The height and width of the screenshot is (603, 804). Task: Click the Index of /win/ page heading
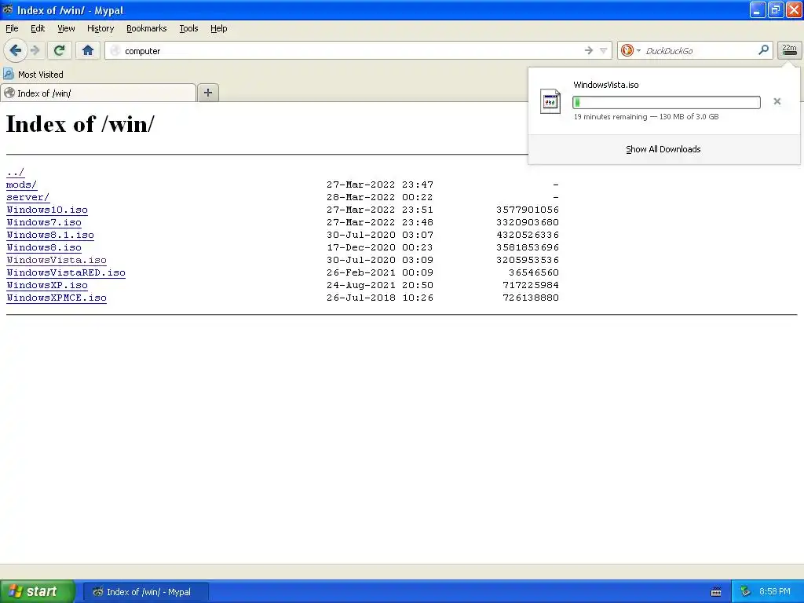80,124
